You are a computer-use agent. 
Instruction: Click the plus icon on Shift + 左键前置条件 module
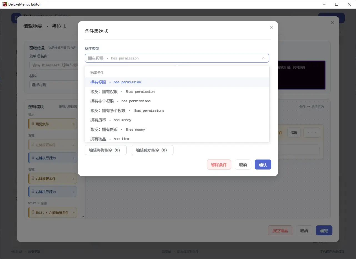click(x=74, y=213)
